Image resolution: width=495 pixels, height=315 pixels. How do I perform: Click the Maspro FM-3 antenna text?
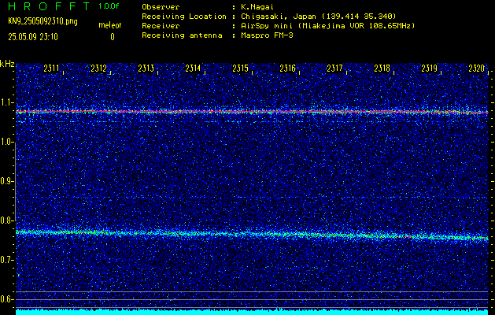tap(267, 35)
